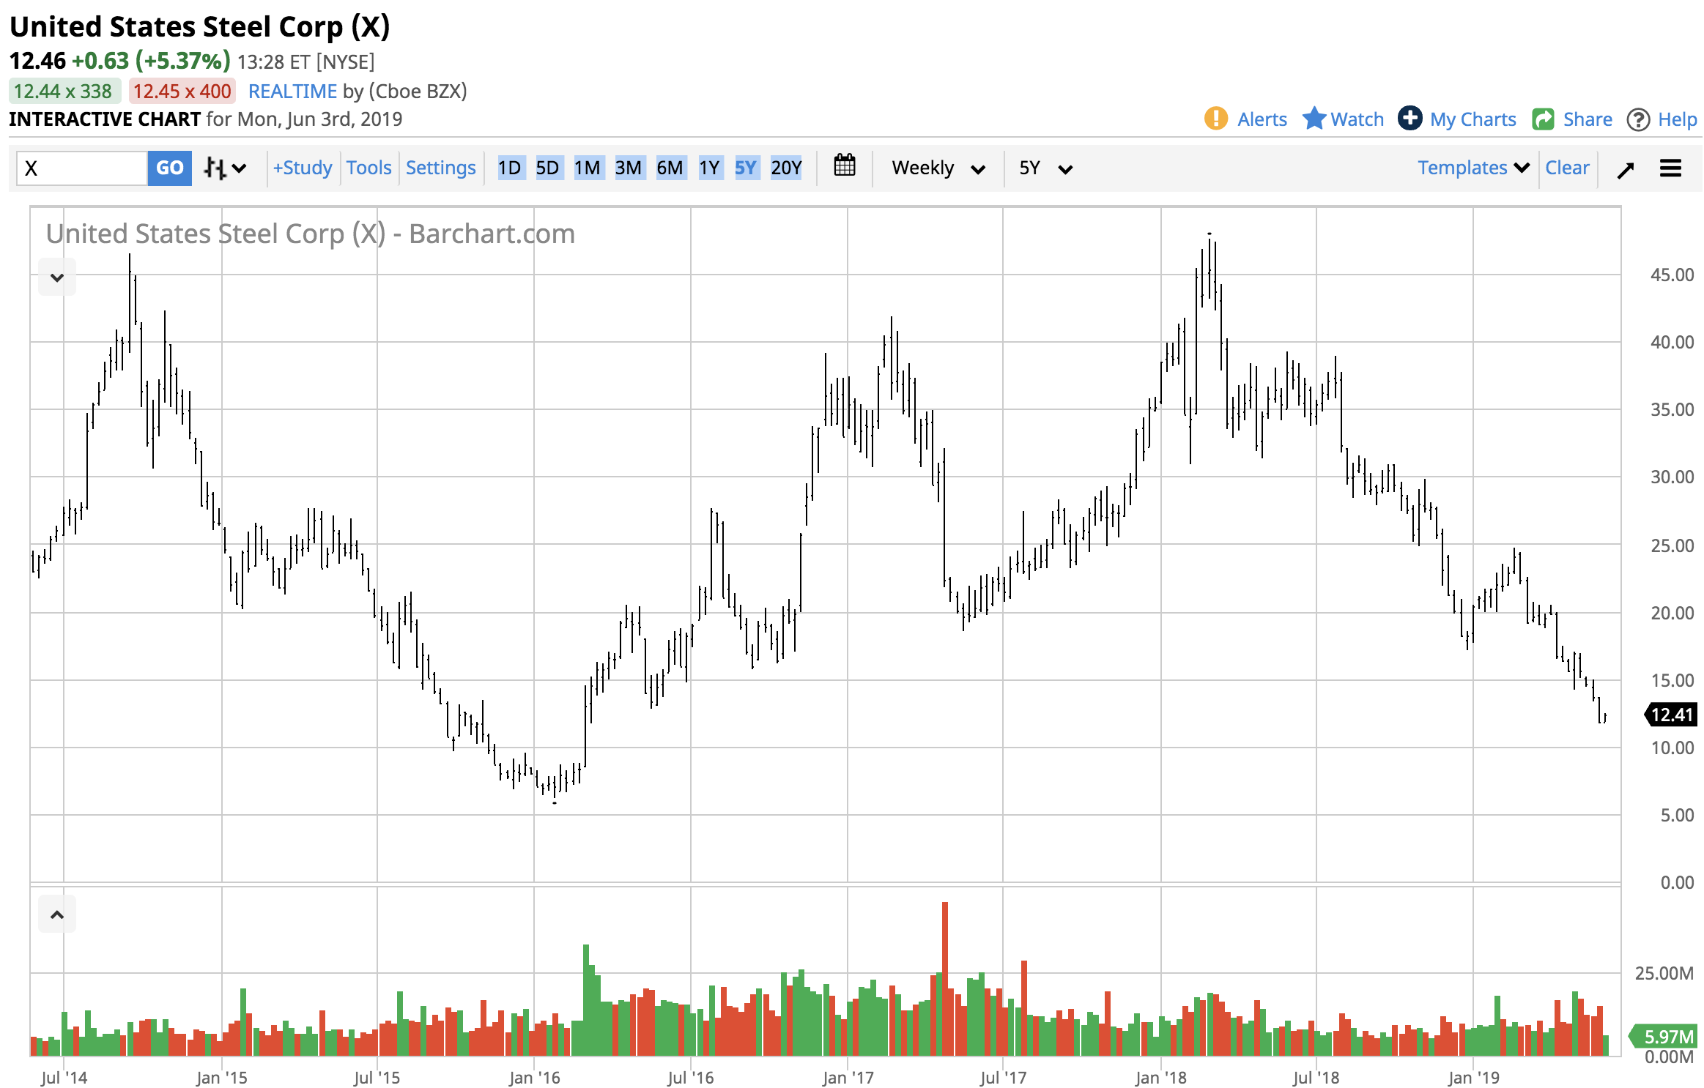Click the 45.00 price axis label
Screen dimensions: 1704x1088
(x=1672, y=275)
